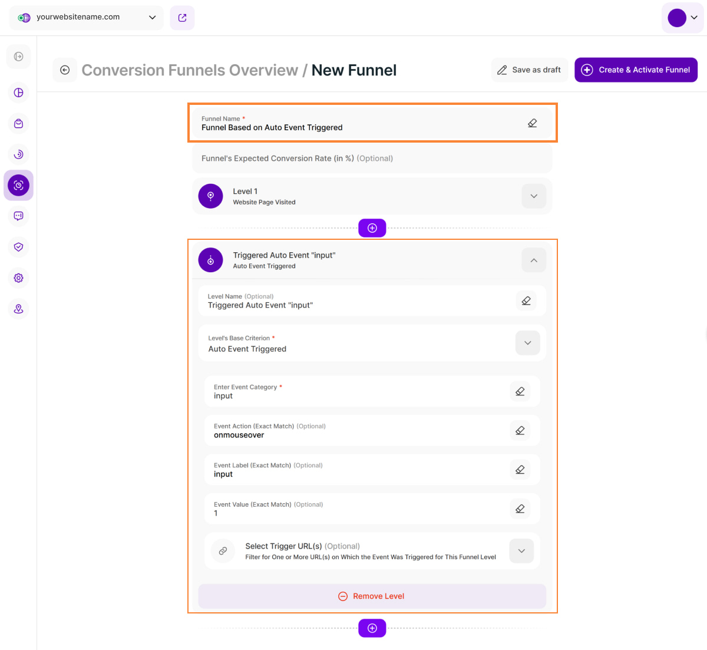Open the shield icon in sidebar

tap(19, 247)
